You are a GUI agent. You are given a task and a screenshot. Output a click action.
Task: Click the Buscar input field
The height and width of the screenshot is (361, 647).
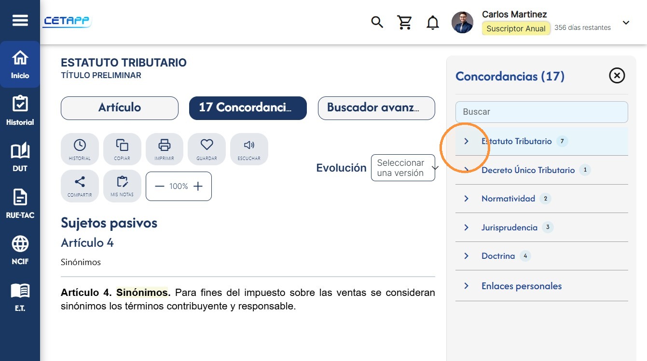542,112
